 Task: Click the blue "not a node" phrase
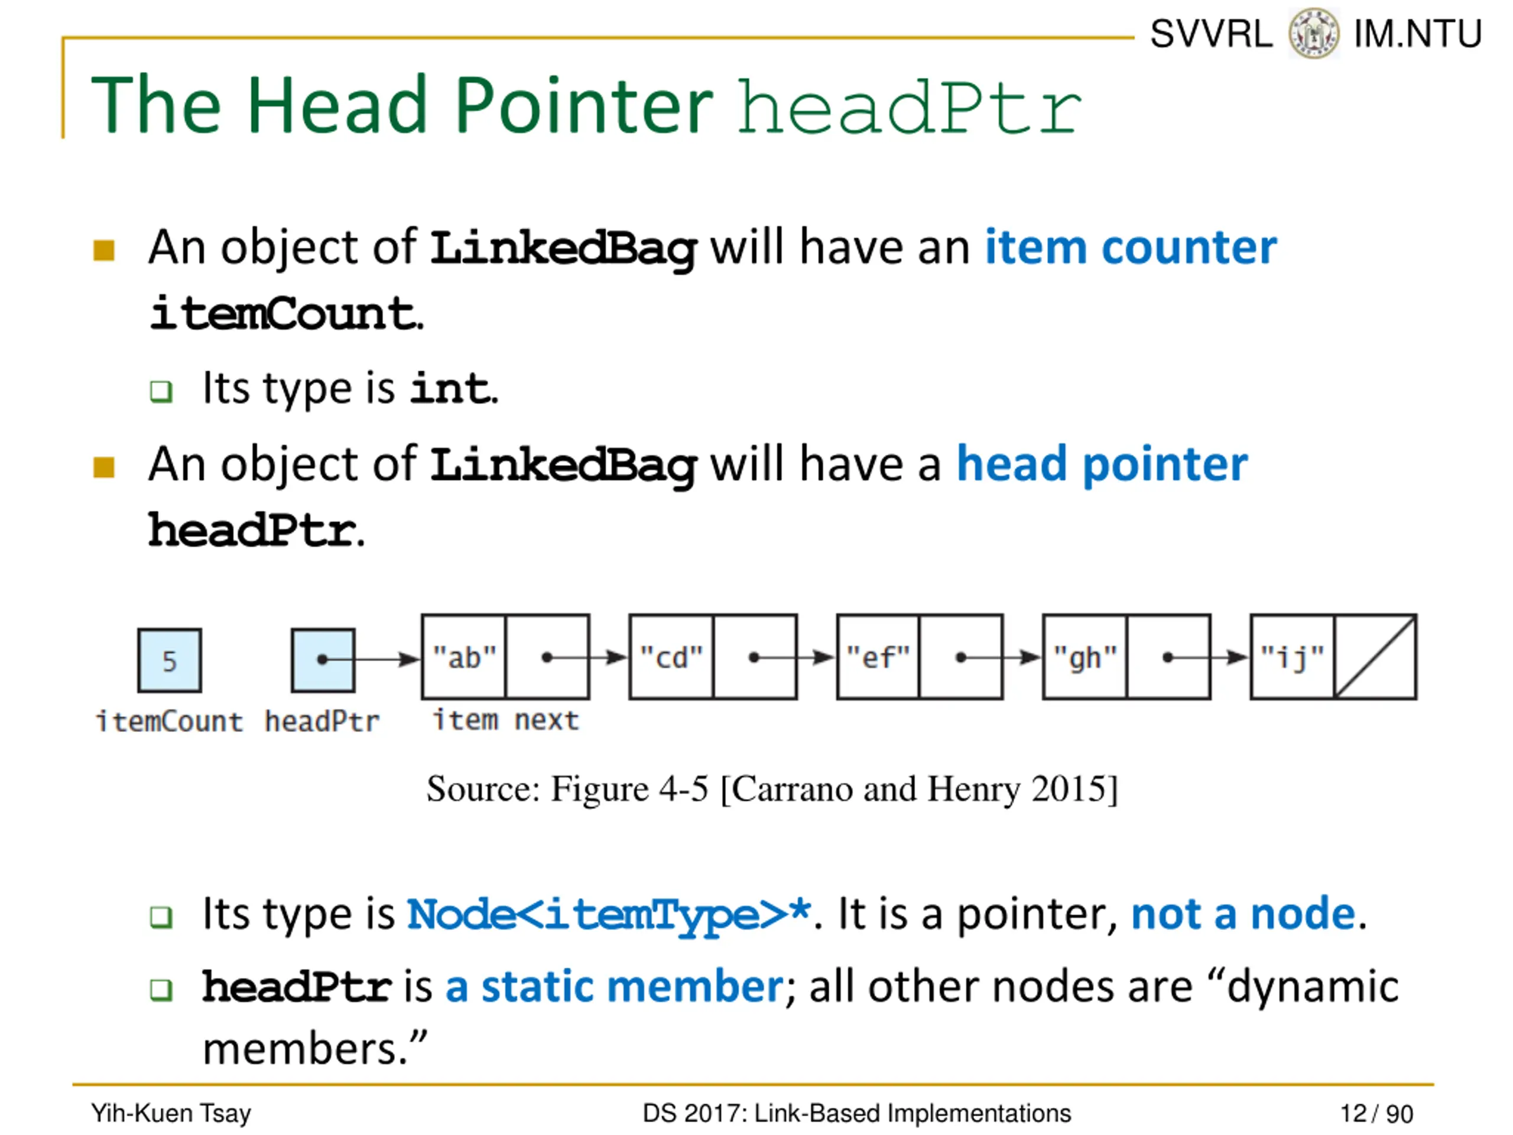1243,913
